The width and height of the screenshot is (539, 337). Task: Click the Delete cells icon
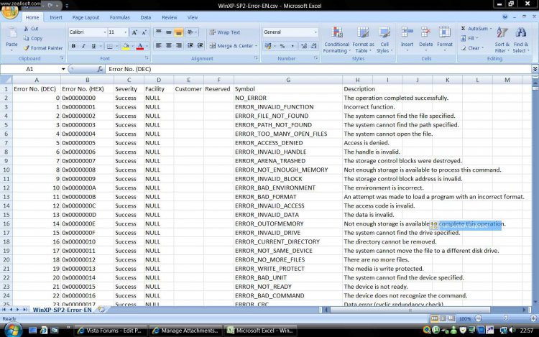click(x=425, y=32)
